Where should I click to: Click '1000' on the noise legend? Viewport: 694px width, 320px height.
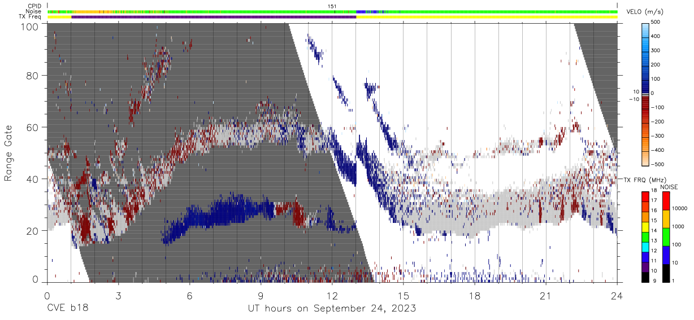tap(679, 226)
